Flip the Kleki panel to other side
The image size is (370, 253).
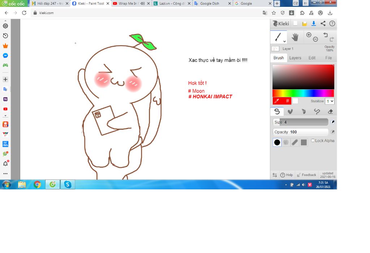point(275,175)
